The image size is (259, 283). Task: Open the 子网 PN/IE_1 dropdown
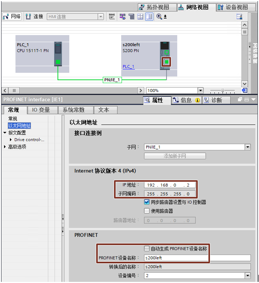pyautogui.click(x=247, y=147)
